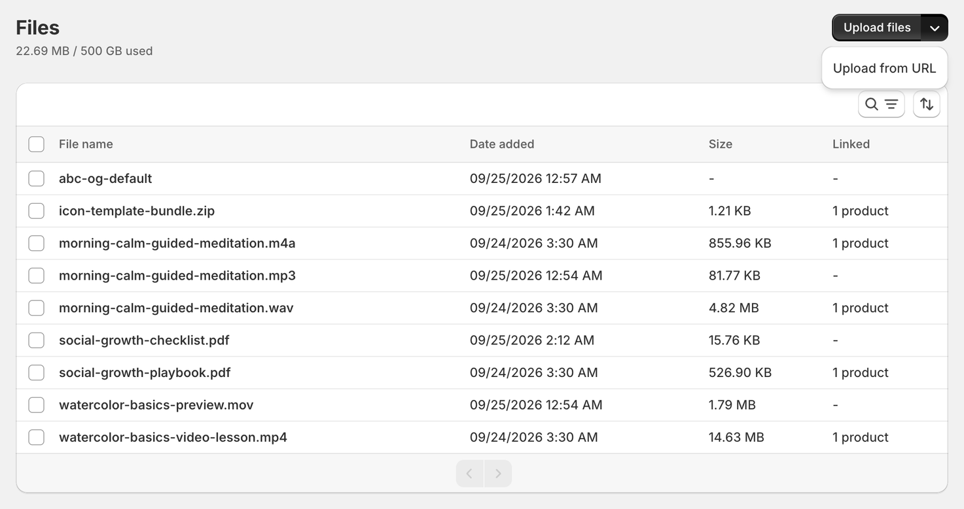Tick the morning-calm-guided-meditation.m4a checkbox
The width and height of the screenshot is (964, 509).
[x=37, y=243]
